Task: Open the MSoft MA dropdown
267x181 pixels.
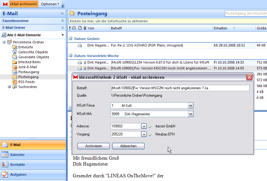Action: tap(191, 114)
